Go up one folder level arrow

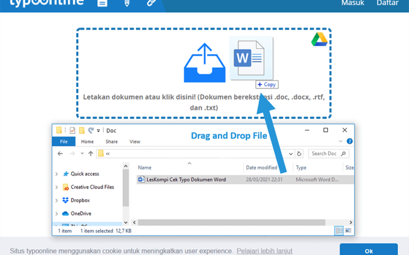pos(90,154)
